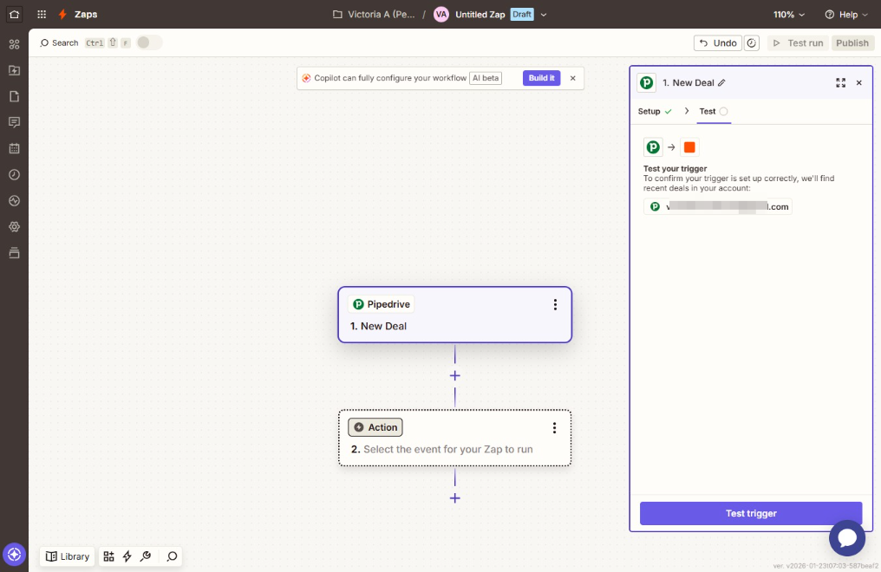Open the Action step three-dot menu
The width and height of the screenshot is (881, 572).
coord(555,428)
